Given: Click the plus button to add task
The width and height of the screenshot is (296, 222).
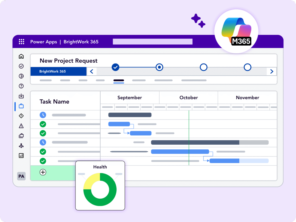Looking at the screenshot, I should click(43, 172).
